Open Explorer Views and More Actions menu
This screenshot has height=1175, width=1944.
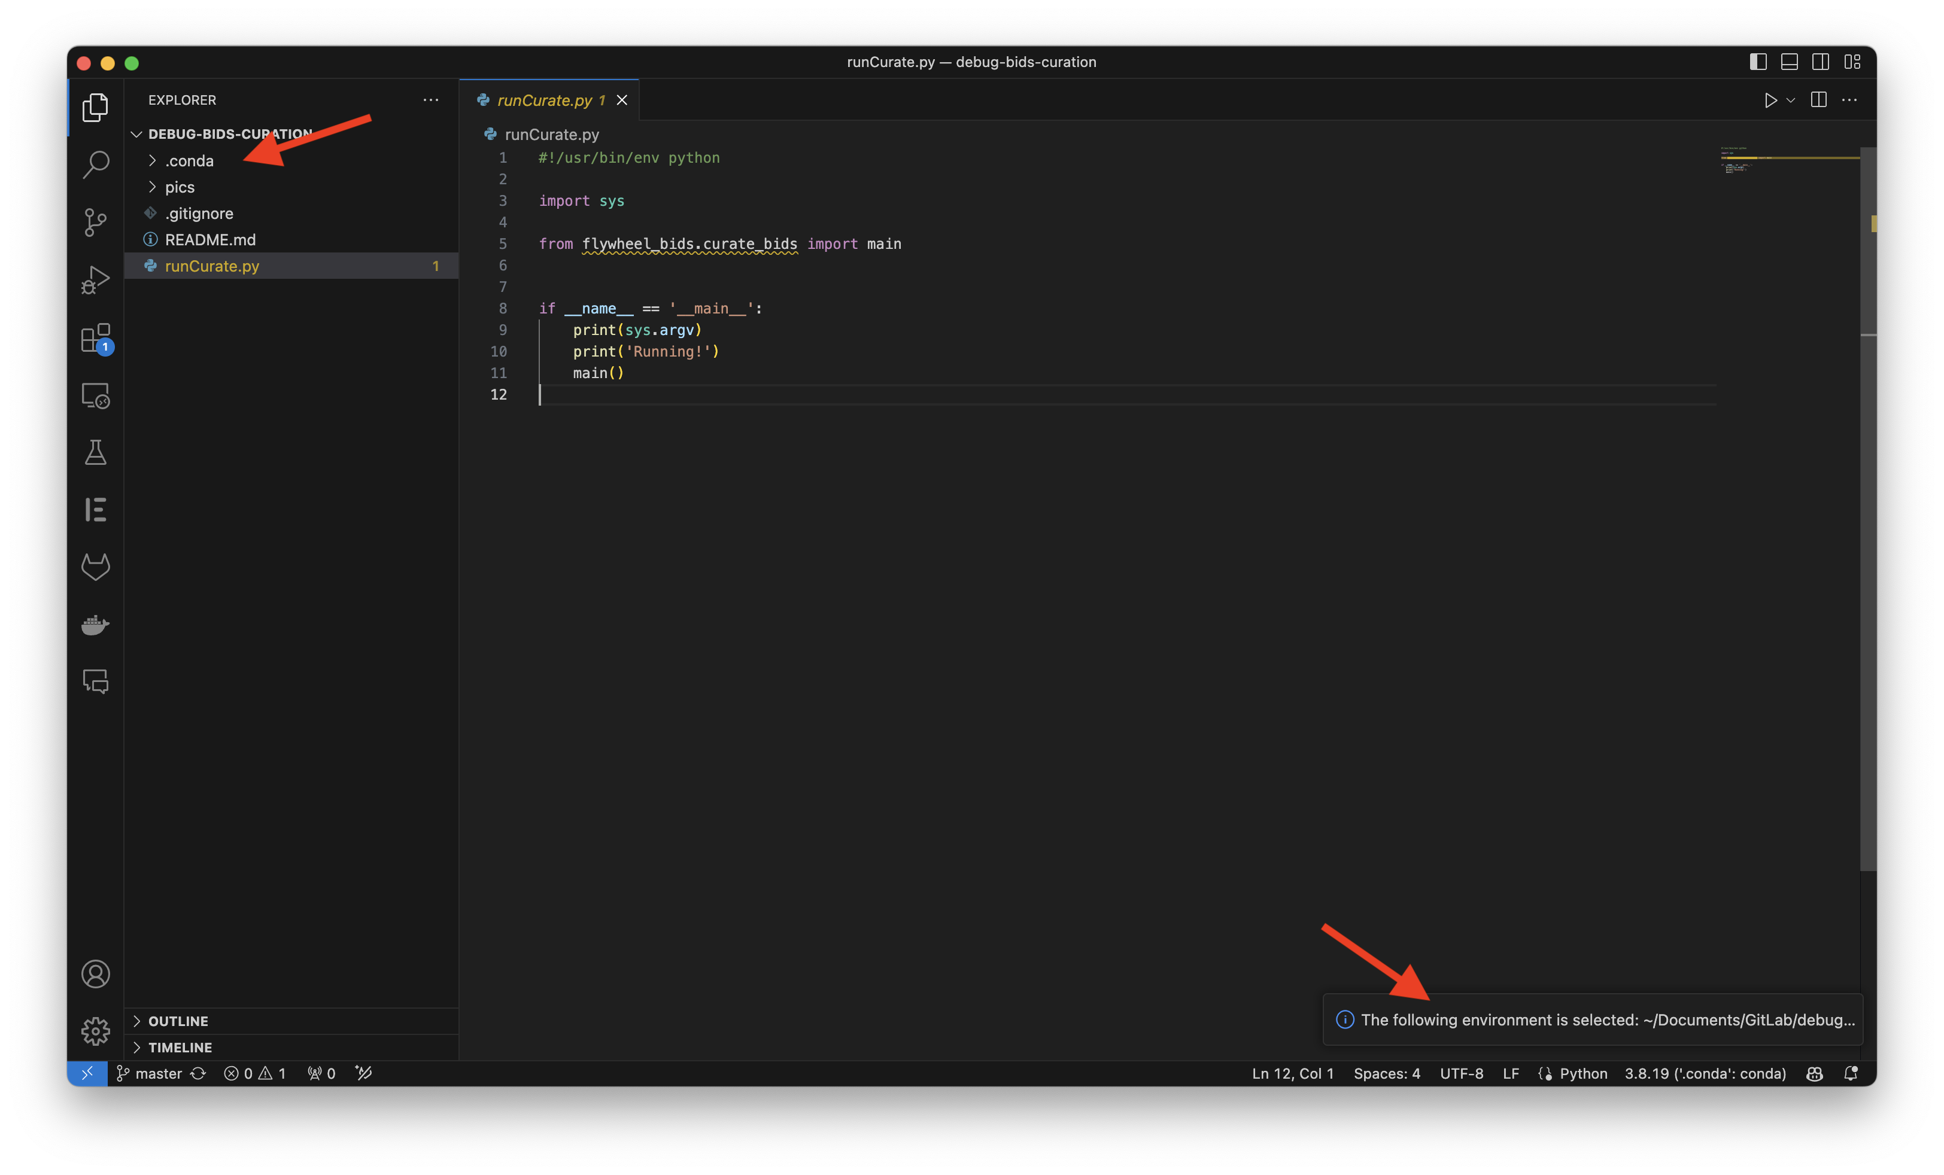click(x=431, y=100)
